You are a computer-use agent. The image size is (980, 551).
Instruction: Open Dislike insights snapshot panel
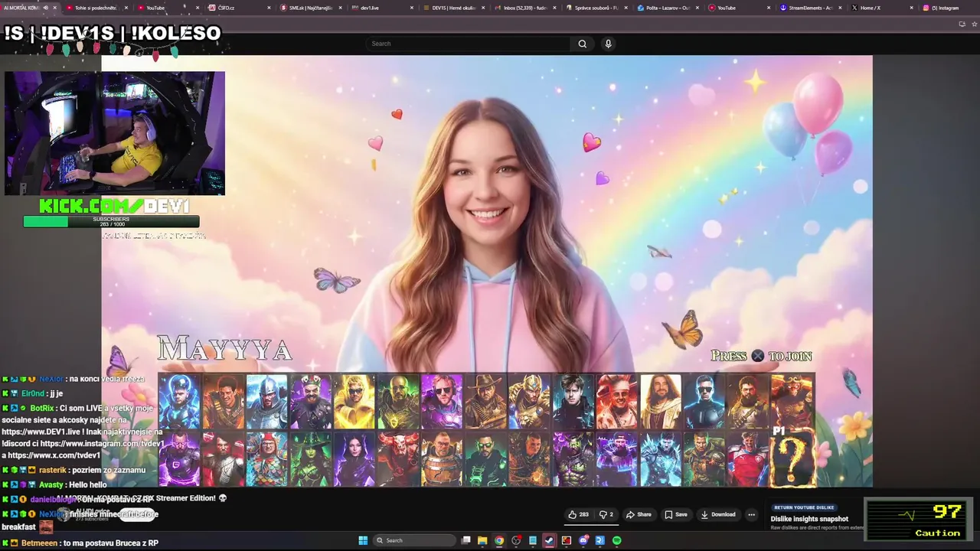[x=809, y=519]
